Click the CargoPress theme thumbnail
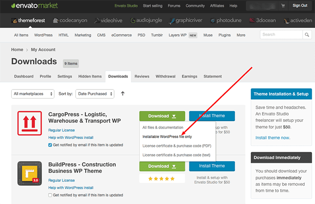Viewport: 315px width, 204px height. tap(30, 123)
